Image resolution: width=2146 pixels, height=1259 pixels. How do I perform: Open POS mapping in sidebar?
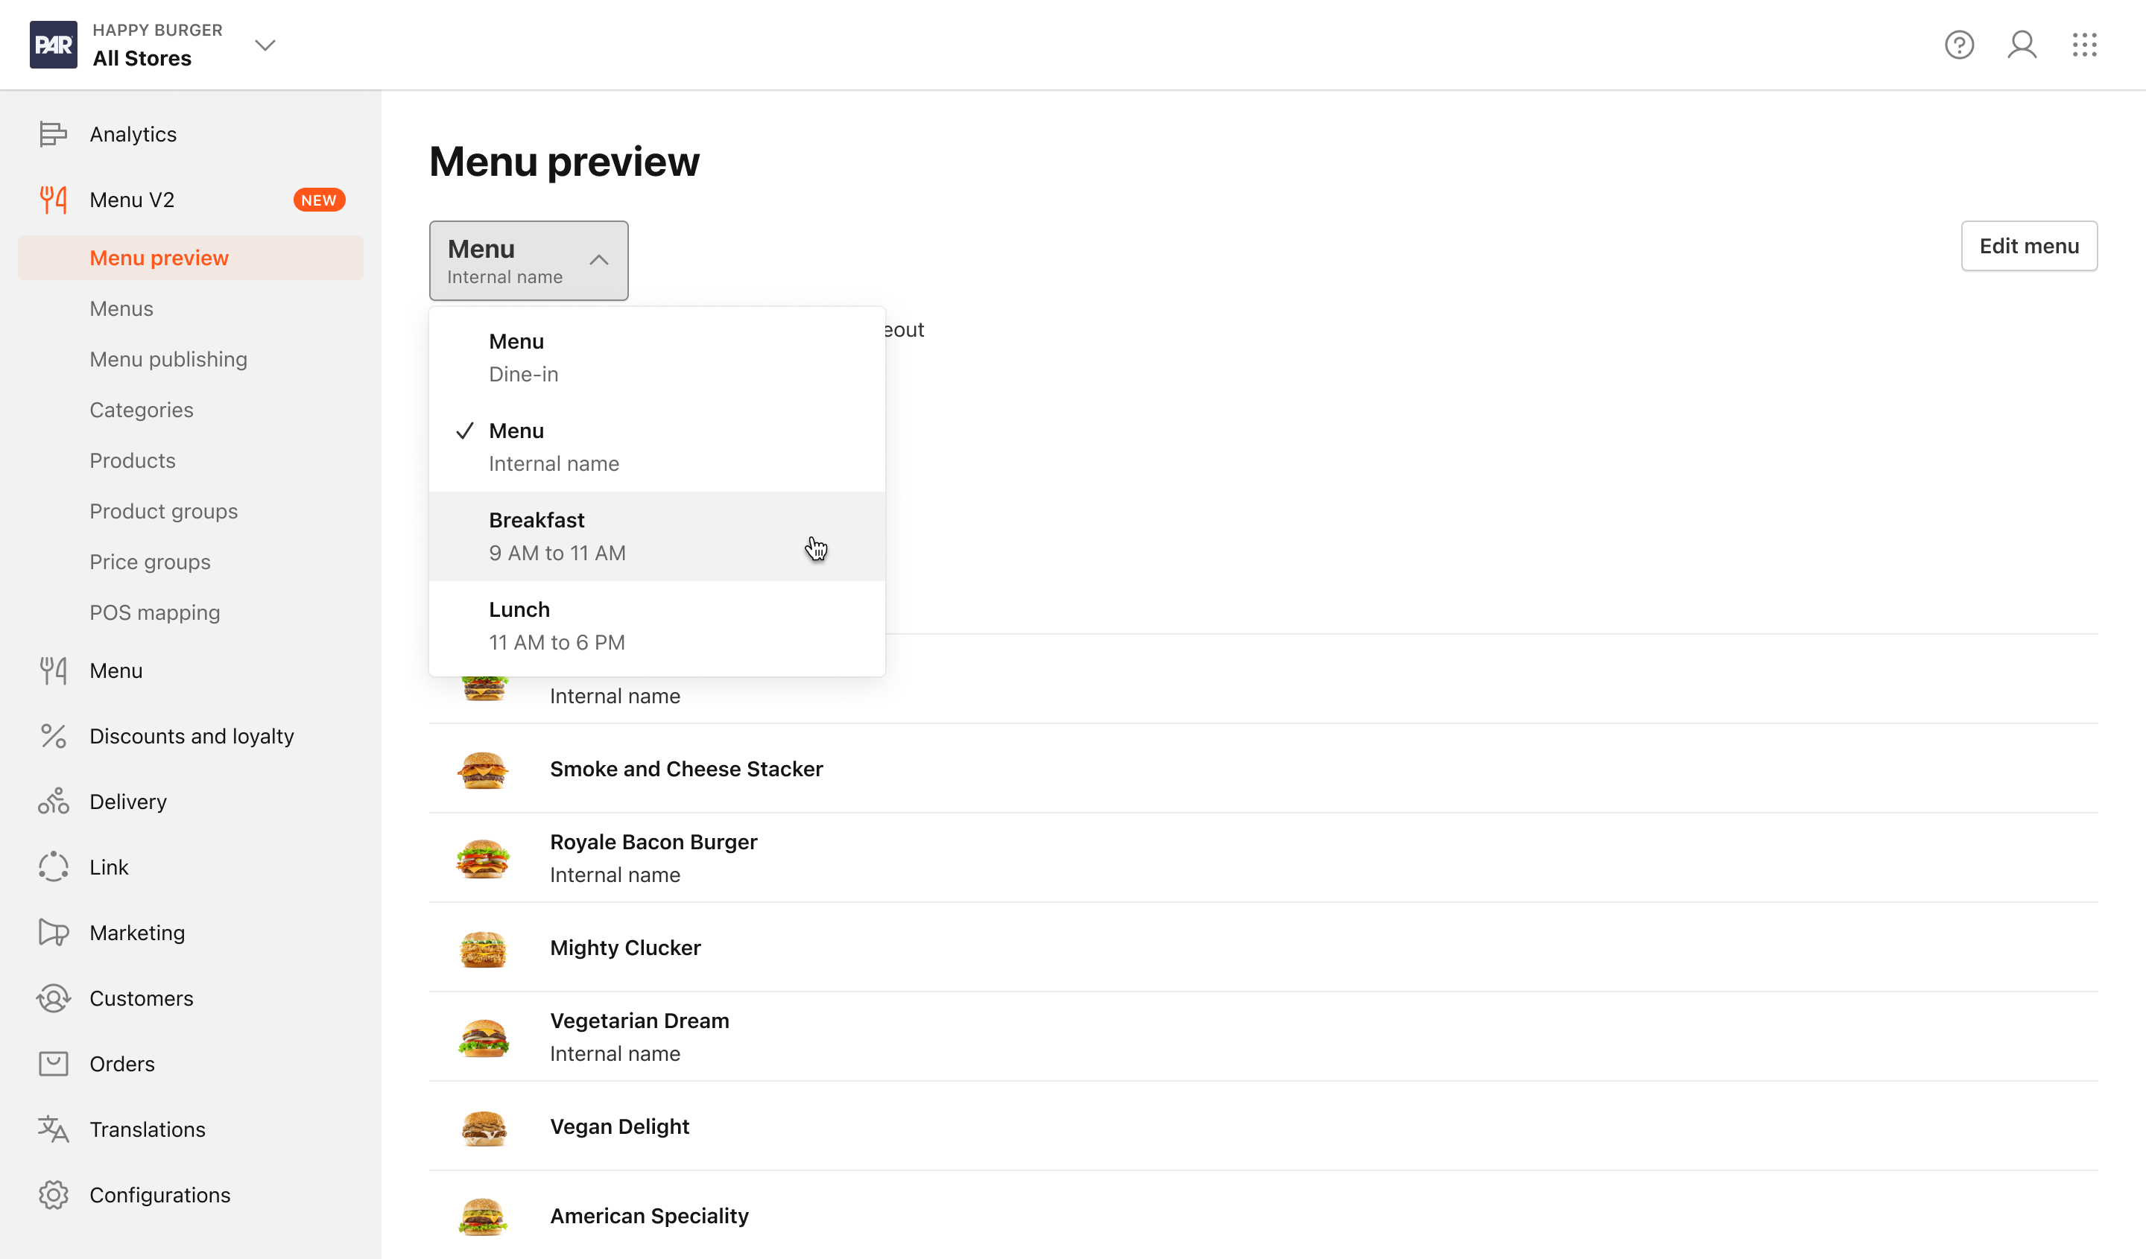click(x=155, y=613)
